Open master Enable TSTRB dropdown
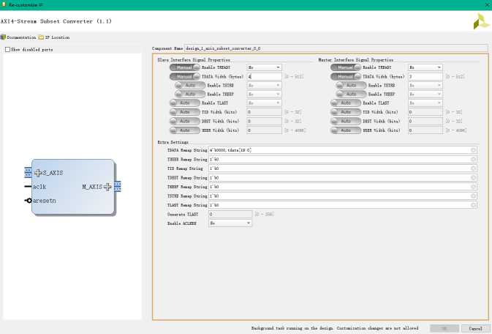The width and height of the screenshot is (492, 334). click(425, 85)
